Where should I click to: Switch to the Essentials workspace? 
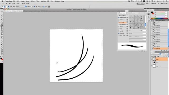click(x=141, y=3)
